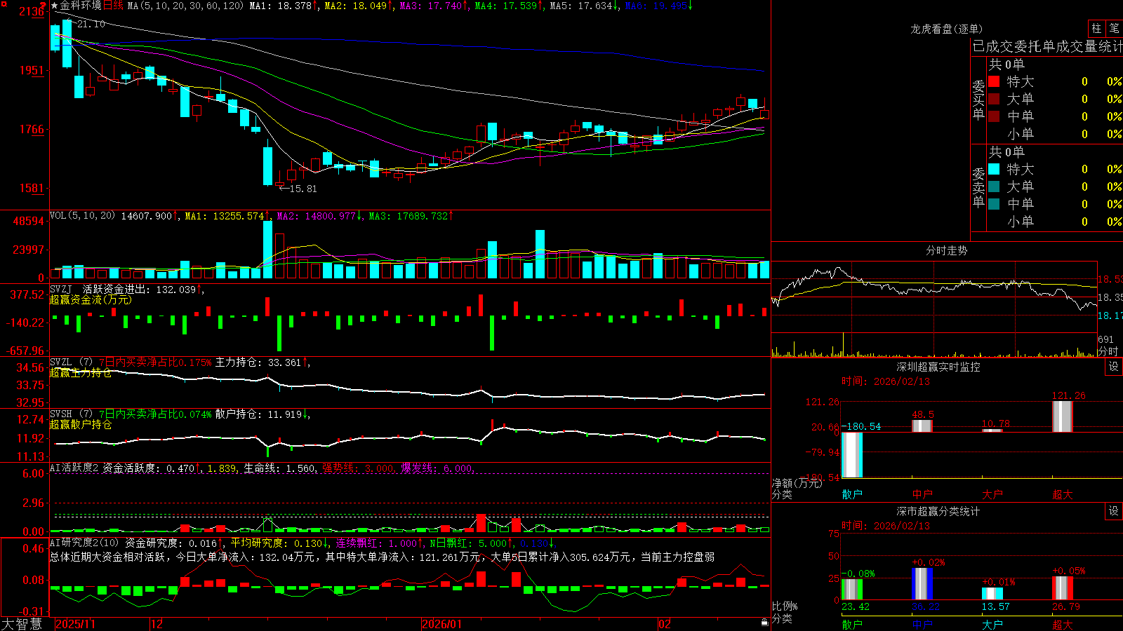Click the lock icon at timeline end
Screen dimensions: 1123x631
pyautogui.click(x=764, y=623)
